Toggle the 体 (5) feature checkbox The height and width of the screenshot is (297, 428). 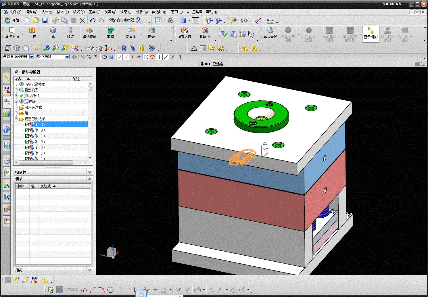click(27, 153)
